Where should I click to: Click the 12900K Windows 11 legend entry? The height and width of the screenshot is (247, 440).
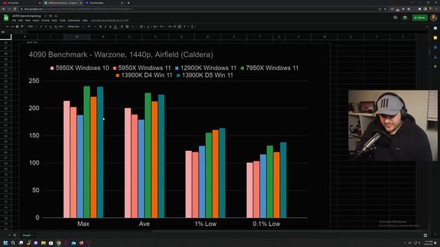click(206, 68)
